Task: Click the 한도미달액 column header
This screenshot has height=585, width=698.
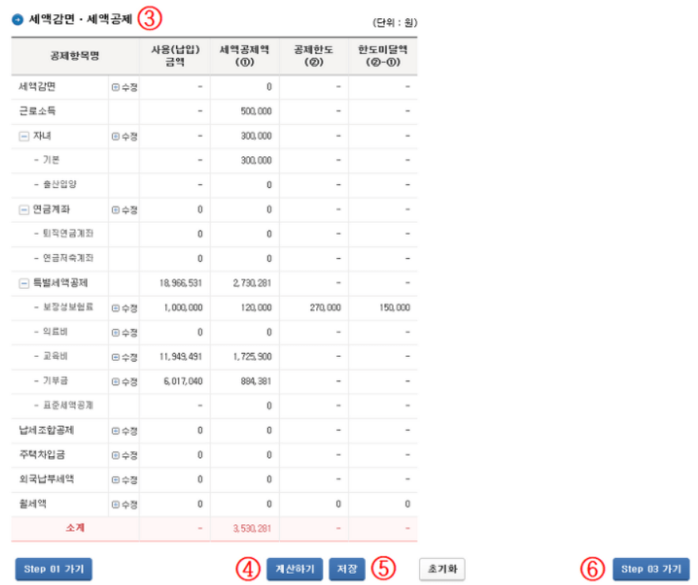Action: point(383,56)
